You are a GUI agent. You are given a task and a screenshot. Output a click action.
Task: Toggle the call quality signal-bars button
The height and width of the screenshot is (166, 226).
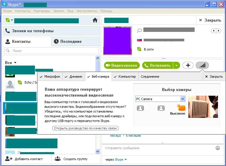(202, 65)
